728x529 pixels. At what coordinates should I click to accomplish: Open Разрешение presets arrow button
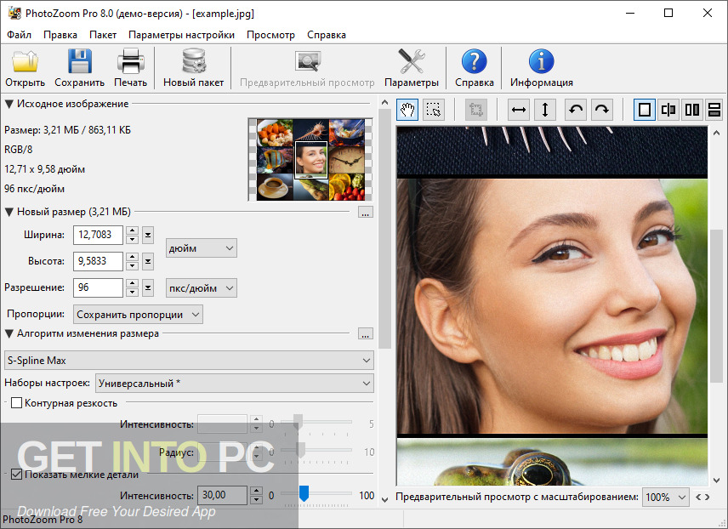click(x=148, y=288)
